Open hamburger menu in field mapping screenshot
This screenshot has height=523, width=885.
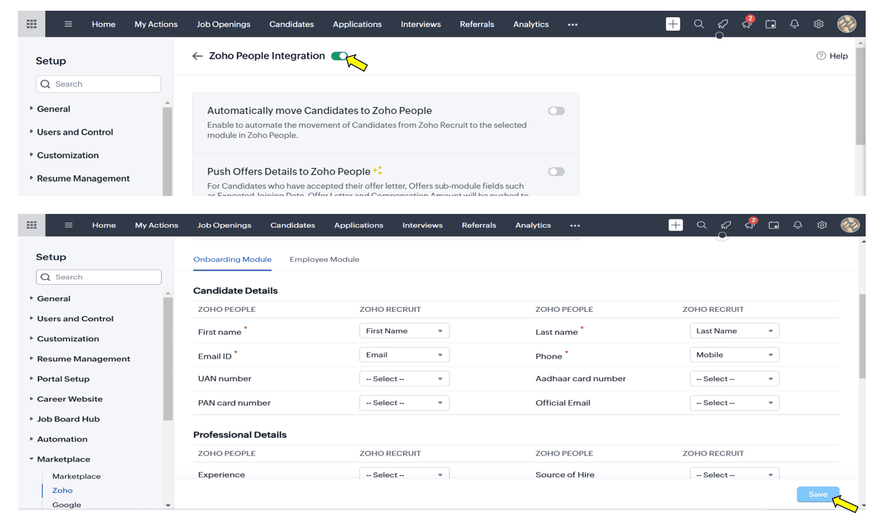[x=69, y=225]
